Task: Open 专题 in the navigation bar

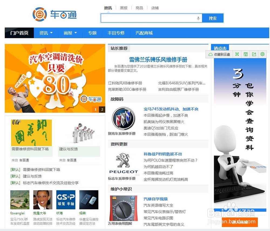Action: coord(92,33)
